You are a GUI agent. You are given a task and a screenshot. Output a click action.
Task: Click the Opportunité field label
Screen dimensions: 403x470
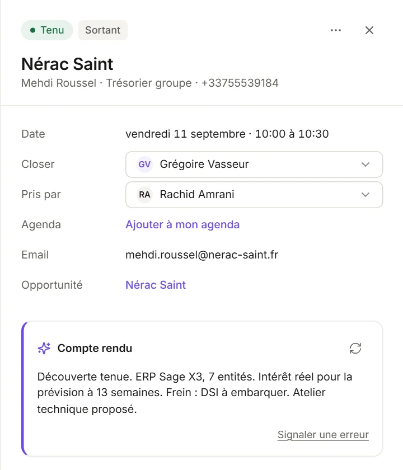point(52,285)
